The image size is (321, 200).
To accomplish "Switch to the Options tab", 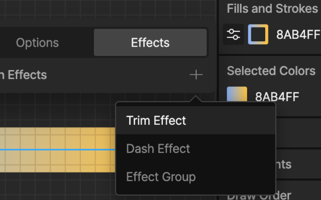I will [37, 43].
